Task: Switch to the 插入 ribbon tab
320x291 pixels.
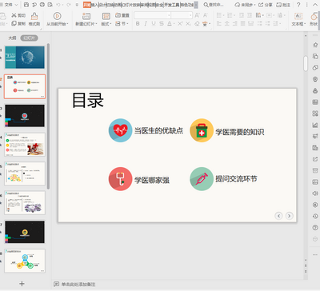Action: (94, 5)
